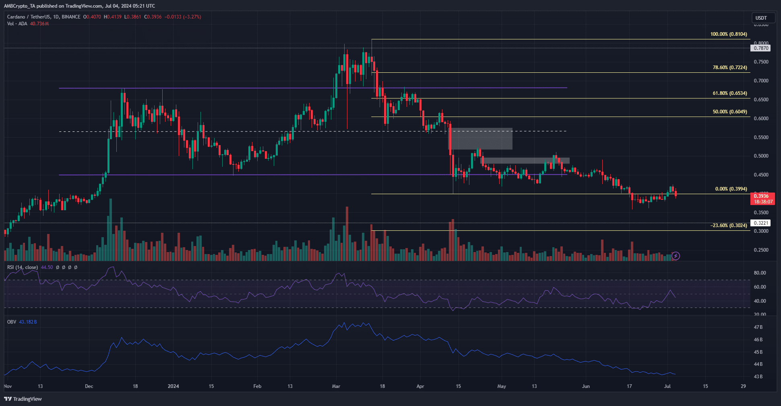Select the 100.00% (0.8104) Fibonacci label
Screen dimensions: 781x406
point(729,34)
